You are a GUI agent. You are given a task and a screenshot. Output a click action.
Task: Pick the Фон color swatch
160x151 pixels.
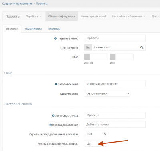(x=112, y=57)
